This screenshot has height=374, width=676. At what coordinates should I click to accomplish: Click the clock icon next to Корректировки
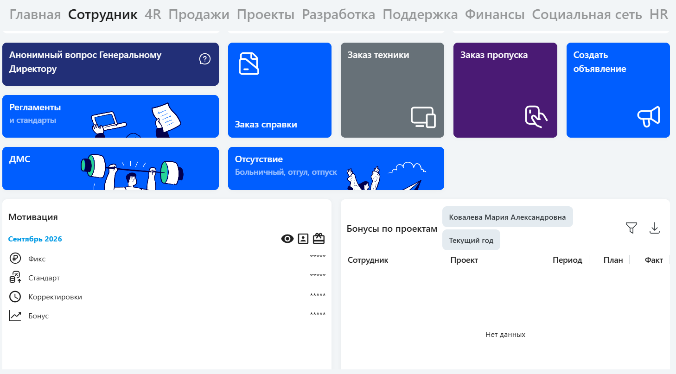pyautogui.click(x=15, y=297)
